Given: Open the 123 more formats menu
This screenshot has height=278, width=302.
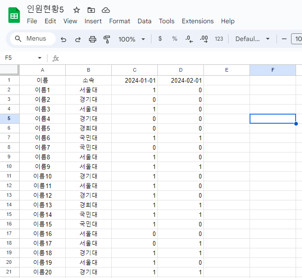Looking at the screenshot, I should tap(219, 39).
